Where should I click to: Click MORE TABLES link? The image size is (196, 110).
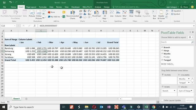pos(168,64)
